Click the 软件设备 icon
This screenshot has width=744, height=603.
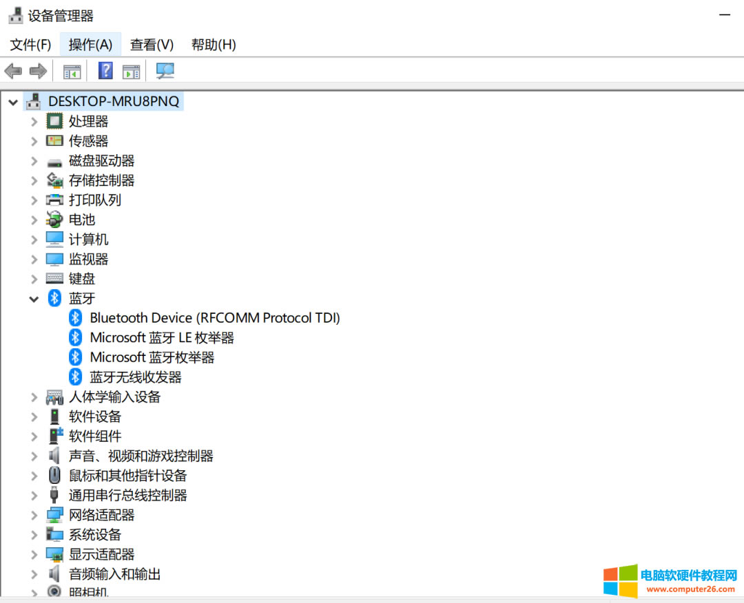[54, 416]
